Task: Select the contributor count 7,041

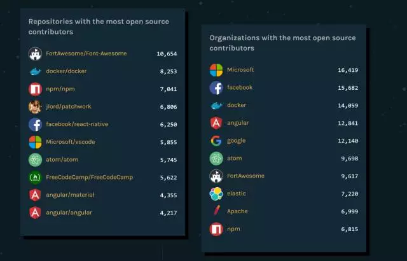Action: (169, 89)
